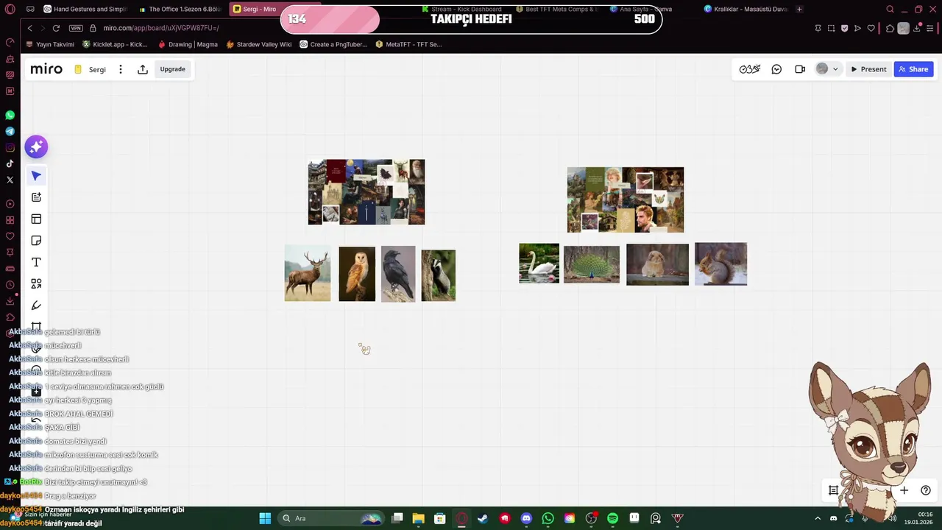Switch to The Office 1.Sezon tab
This screenshot has height=530, width=942.
coord(180,10)
